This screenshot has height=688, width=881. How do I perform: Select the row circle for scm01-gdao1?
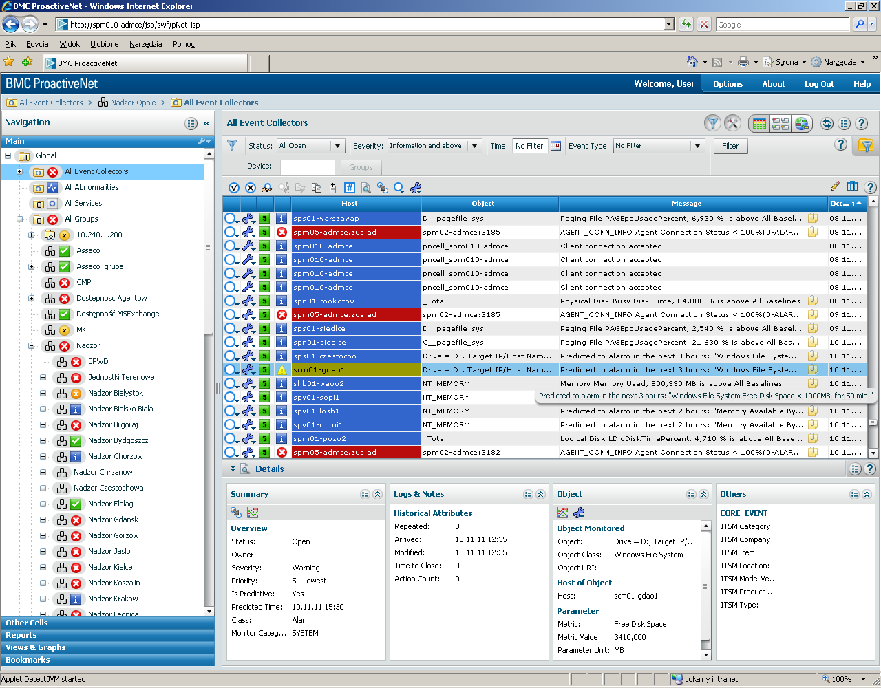(231, 369)
